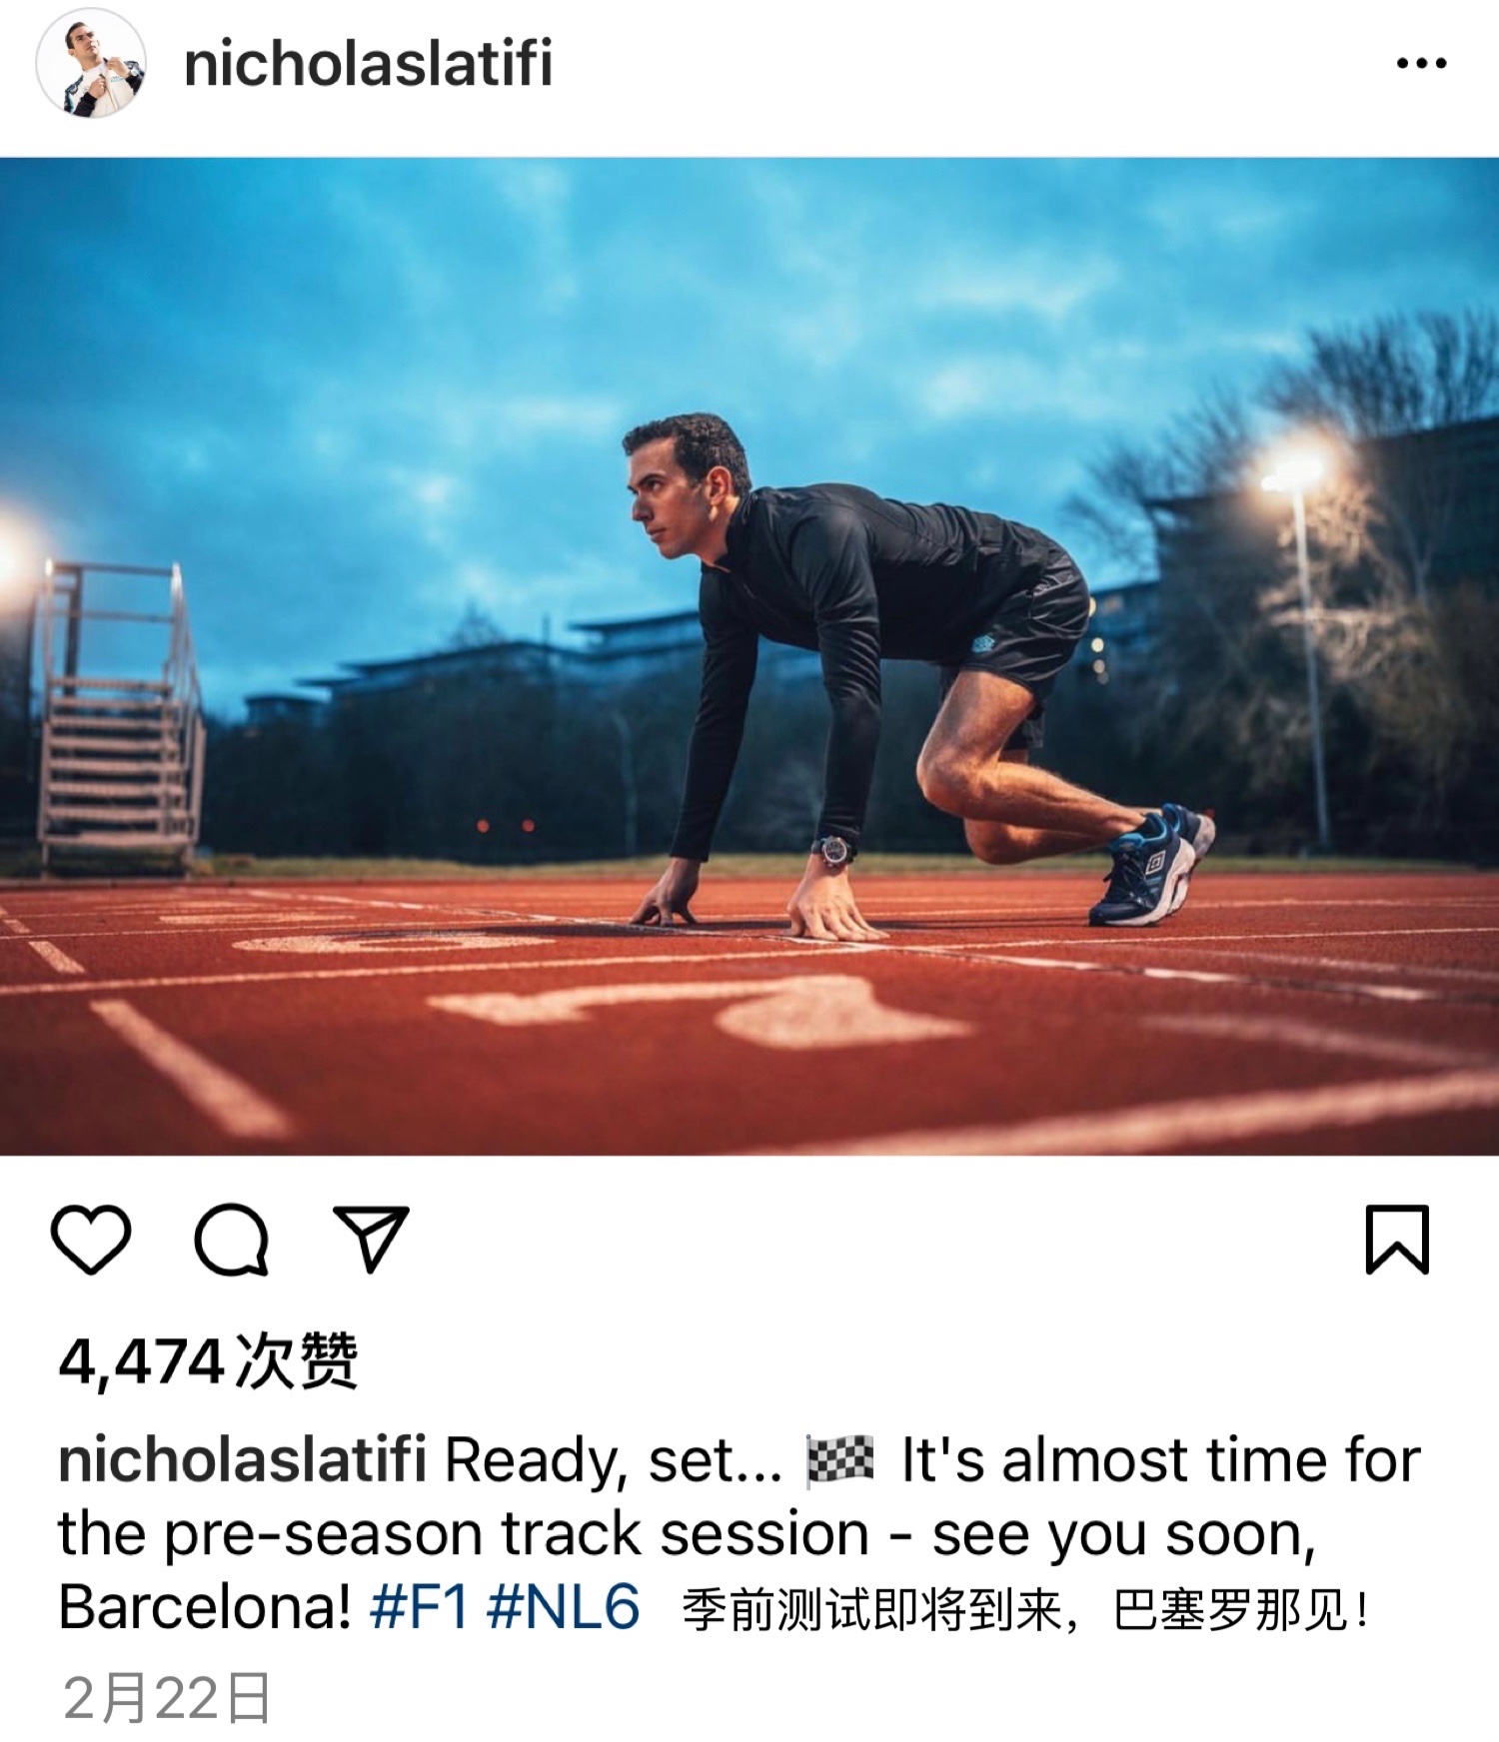View the 4,474 likes list
1499x1742 pixels.
click(208, 1361)
